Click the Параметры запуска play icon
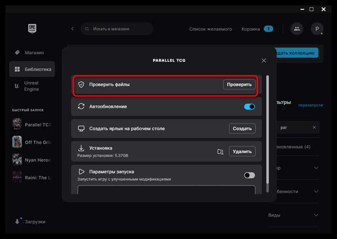Image resolution: width=337 pixels, height=239 pixels. pos(81,172)
